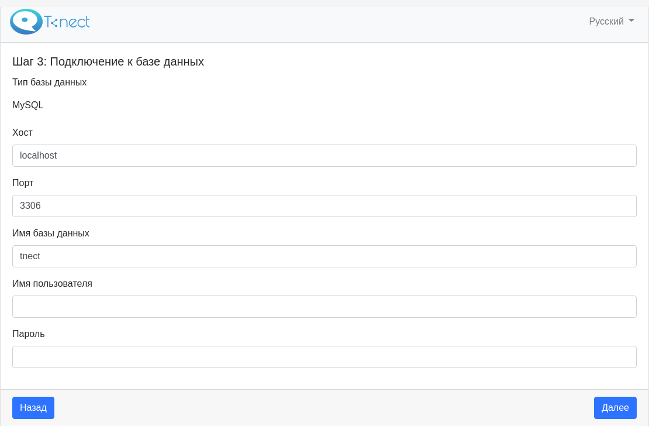The width and height of the screenshot is (649, 426).
Task: Click the Tknect wordmark text in header
Action: point(67,22)
